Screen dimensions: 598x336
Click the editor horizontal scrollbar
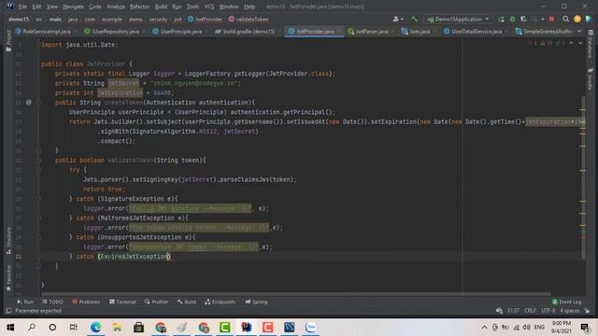295,294
